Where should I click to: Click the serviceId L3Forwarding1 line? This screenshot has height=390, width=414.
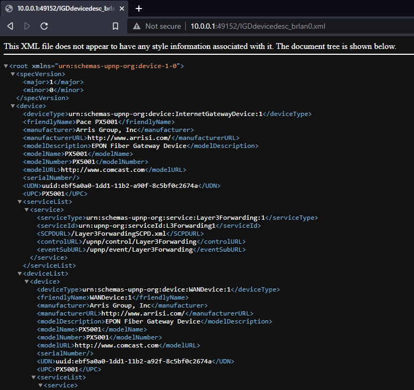point(149,226)
